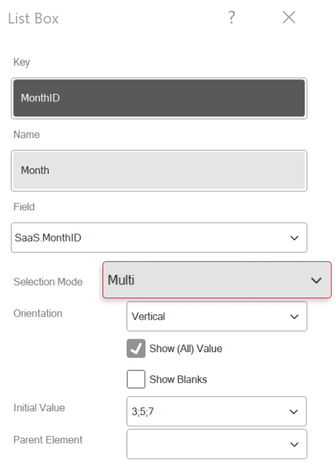Enable the Show Blanks checkbox
This screenshot has width=336, height=473.
point(136,379)
